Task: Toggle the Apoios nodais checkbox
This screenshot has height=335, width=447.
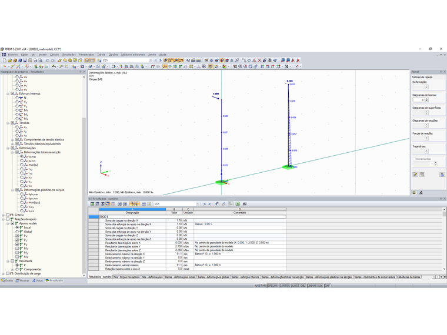Action: click(x=12, y=223)
